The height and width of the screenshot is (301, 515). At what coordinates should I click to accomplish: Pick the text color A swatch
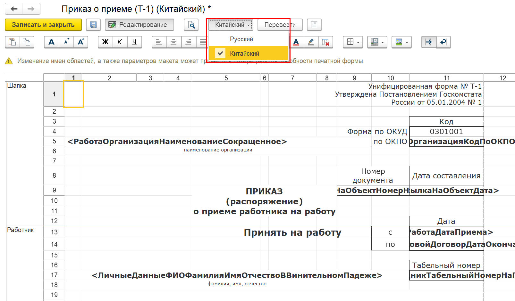coord(296,42)
